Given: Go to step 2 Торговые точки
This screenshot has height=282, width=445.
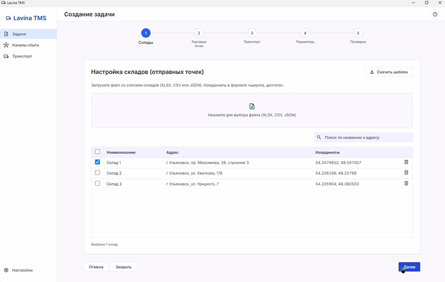Looking at the screenshot, I should point(199,33).
